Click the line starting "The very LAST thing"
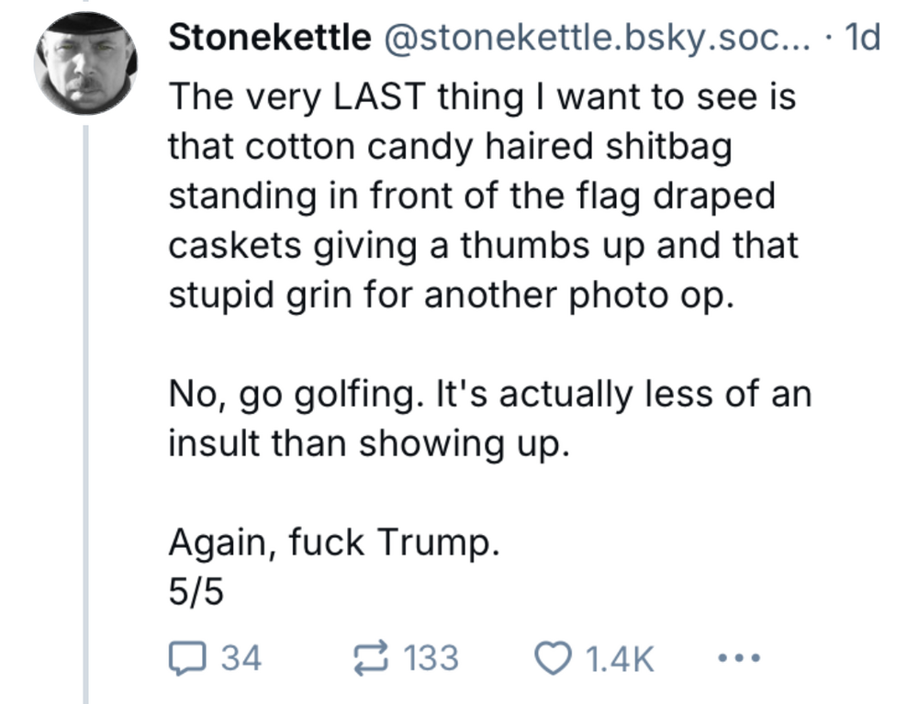This screenshot has width=918, height=704. (481, 96)
